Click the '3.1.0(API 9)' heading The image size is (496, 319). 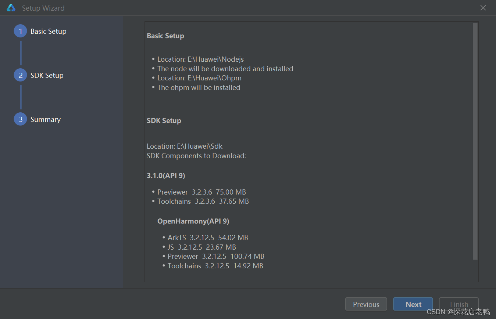coord(166,175)
